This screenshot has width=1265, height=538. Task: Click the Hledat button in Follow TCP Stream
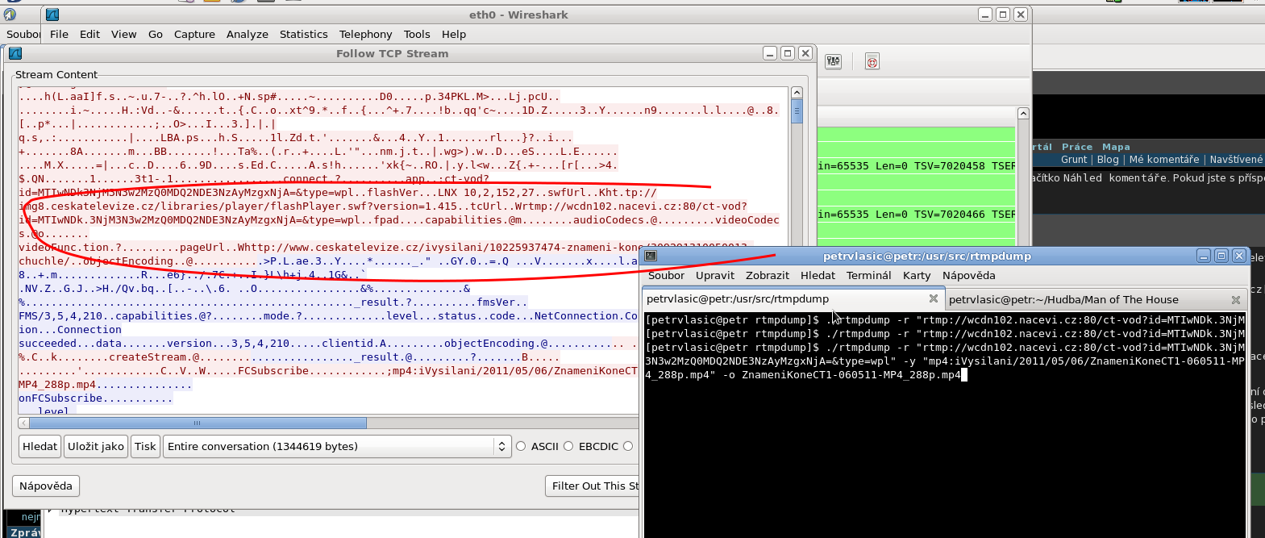[40, 446]
